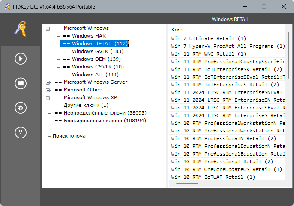This screenshot has height=206, width=294.
Task: Click the PIDKey keys logo icon
Action: (21, 29)
